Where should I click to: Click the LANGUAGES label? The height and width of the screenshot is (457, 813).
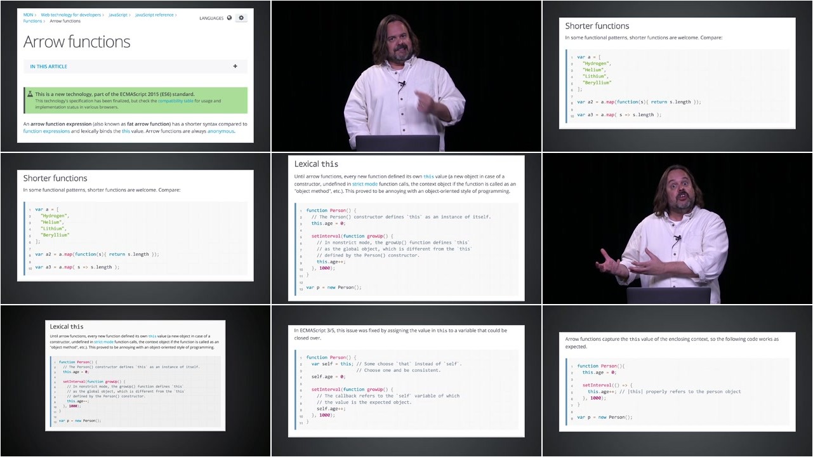tap(211, 18)
